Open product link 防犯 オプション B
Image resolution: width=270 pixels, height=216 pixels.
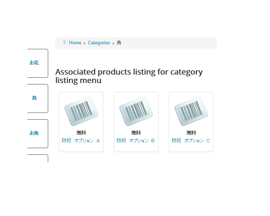(136, 141)
